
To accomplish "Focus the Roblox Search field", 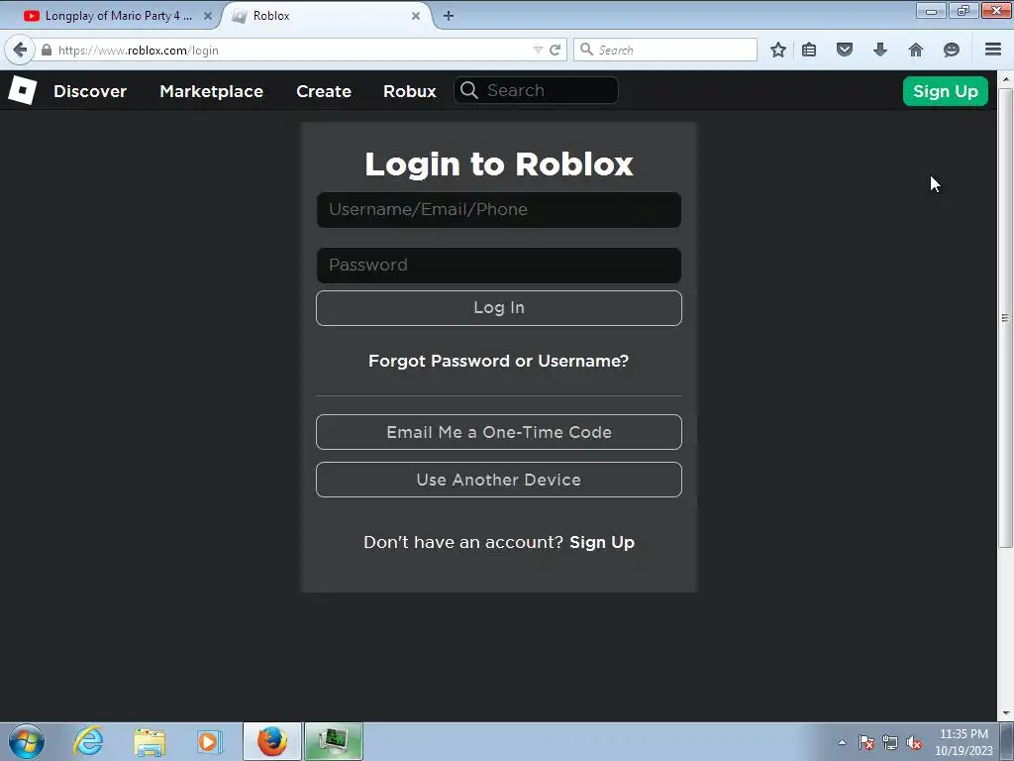I will point(536,90).
